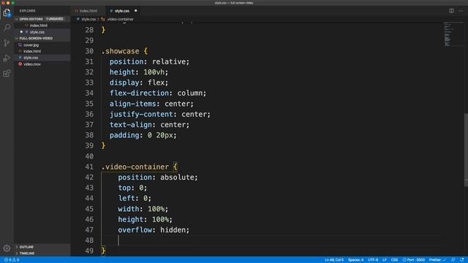468x263 pixels.
Task: Click the 'width: 100%;' line
Action: pos(143,209)
